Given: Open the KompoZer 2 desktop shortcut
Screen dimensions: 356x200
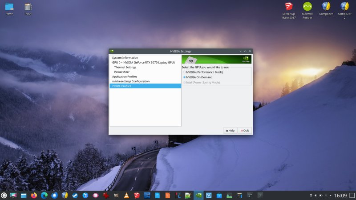Looking at the screenshot, I should click(x=344, y=11).
